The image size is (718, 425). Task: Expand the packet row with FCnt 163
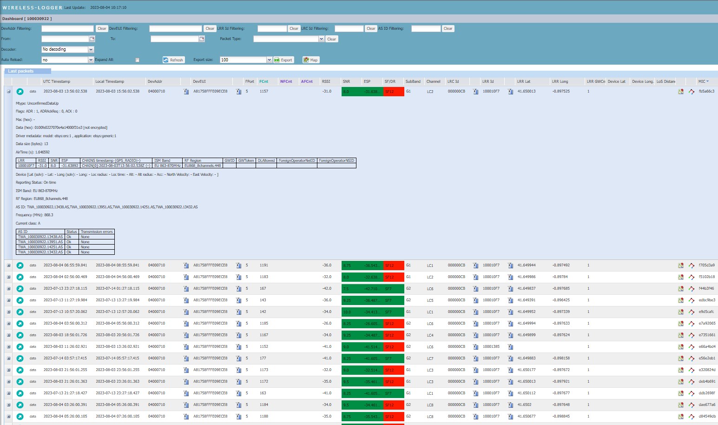tap(8, 393)
